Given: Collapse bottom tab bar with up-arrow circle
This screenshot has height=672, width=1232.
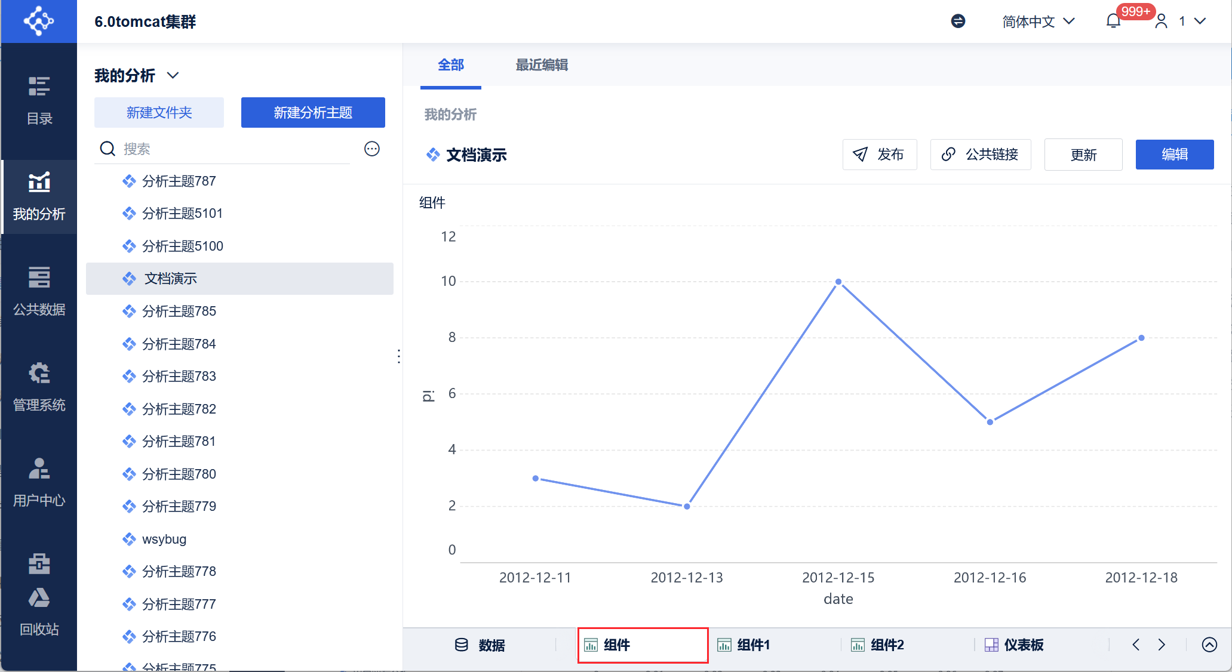Looking at the screenshot, I should point(1209,645).
